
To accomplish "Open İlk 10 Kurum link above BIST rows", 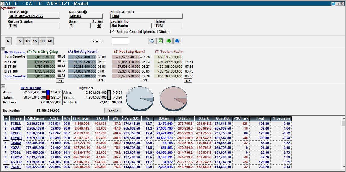I will point(14,52).
